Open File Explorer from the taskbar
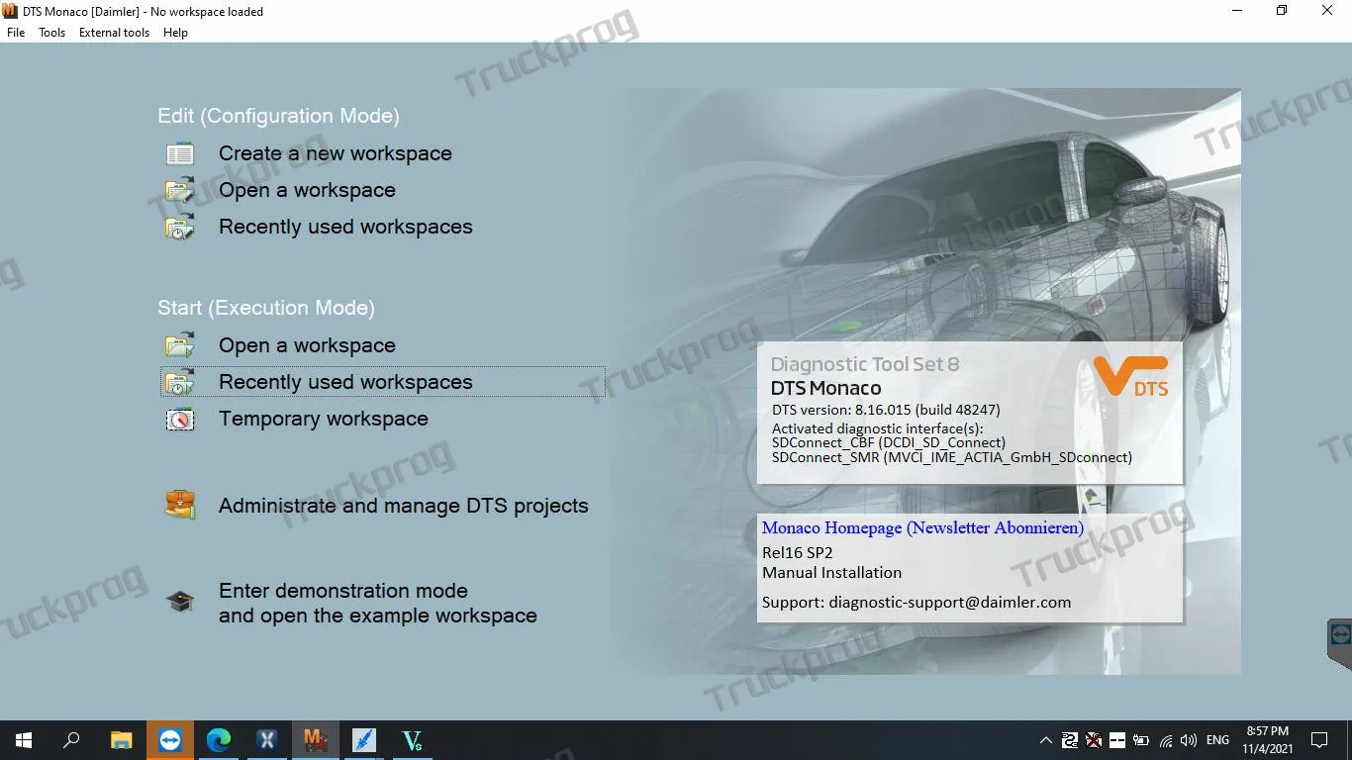The width and height of the screenshot is (1352, 760). [x=121, y=740]
